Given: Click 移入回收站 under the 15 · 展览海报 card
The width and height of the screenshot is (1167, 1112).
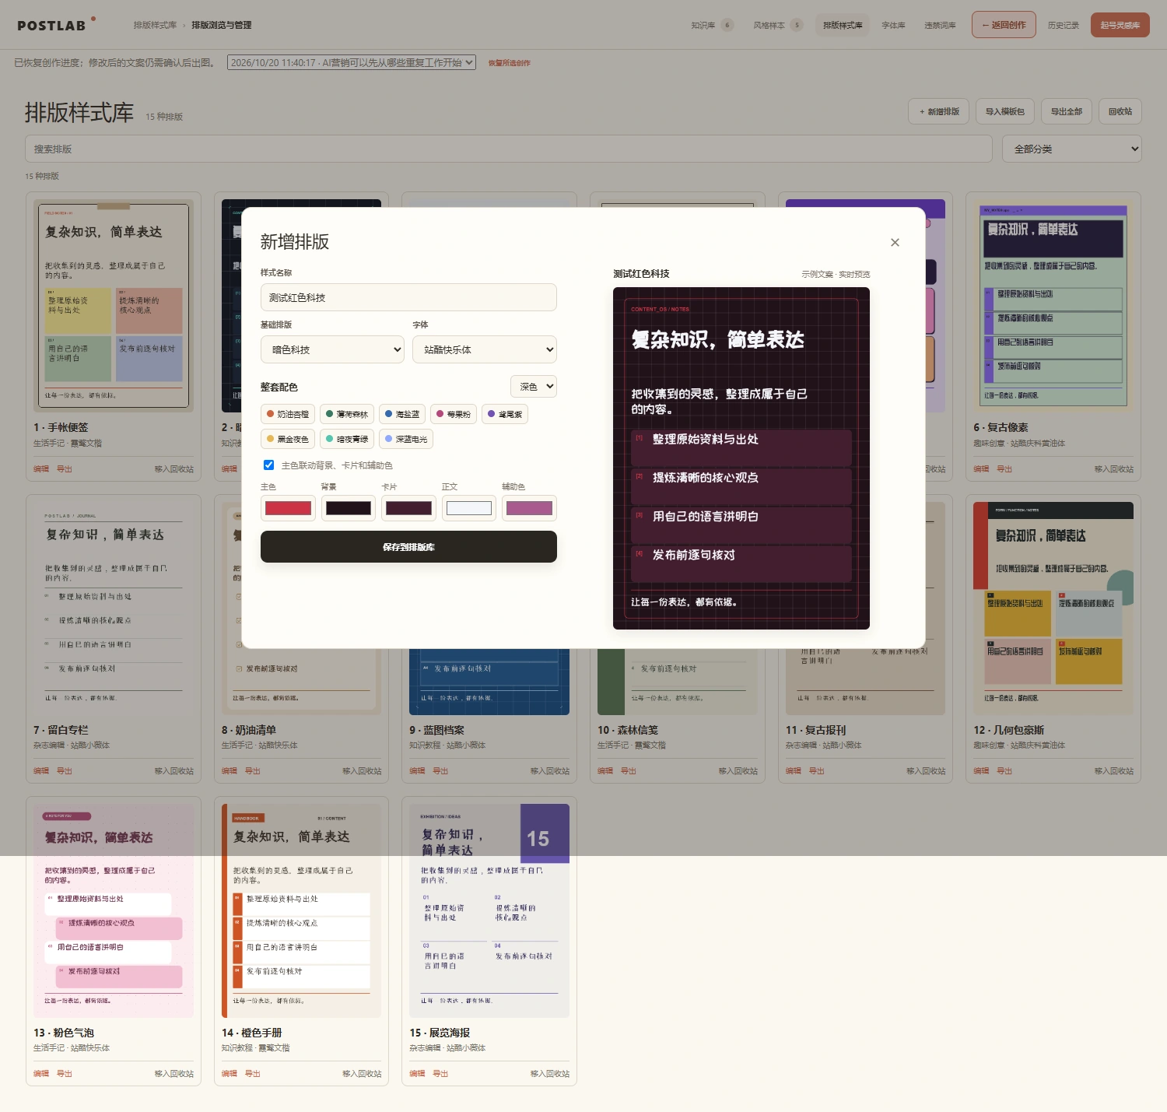Looking at the screenshot, I should click(550, 1074).
